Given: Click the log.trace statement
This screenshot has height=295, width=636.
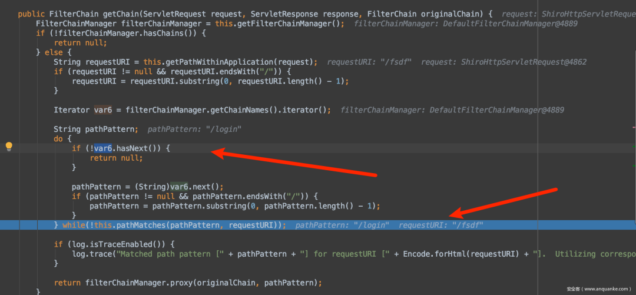Looking at the screenshot, I should pyautogui.click(x=353, y=254).
